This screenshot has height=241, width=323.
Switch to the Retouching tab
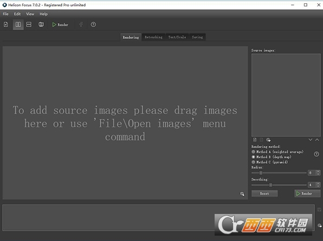coord(153,37)
